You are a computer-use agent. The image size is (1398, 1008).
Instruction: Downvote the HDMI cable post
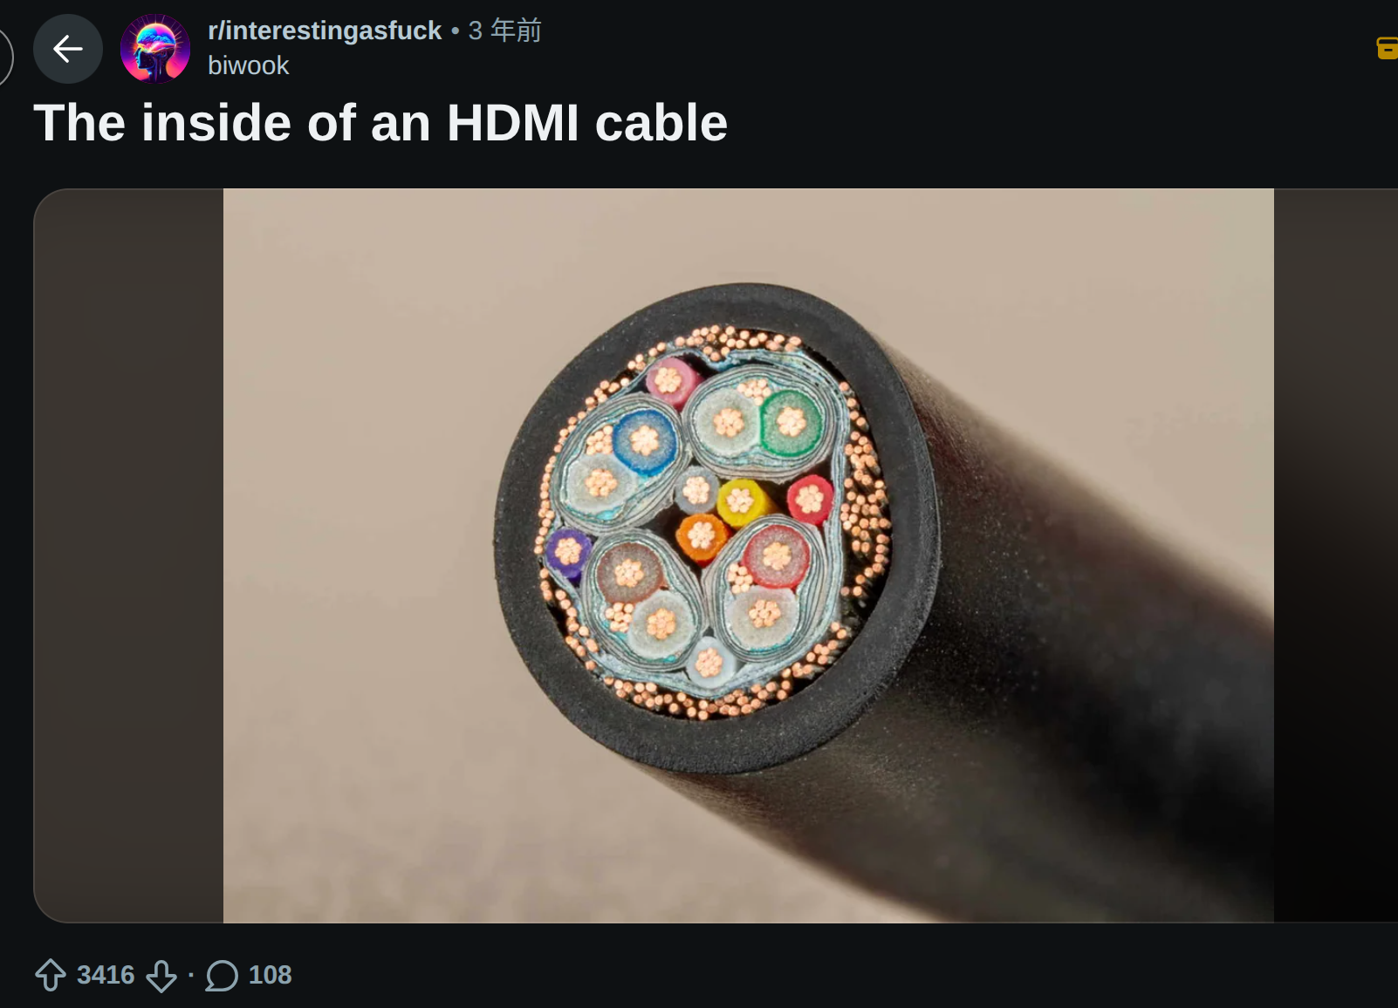point(161,975)
